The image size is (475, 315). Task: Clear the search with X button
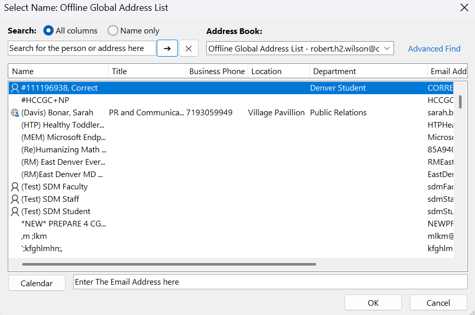click(x=189, y=48)
